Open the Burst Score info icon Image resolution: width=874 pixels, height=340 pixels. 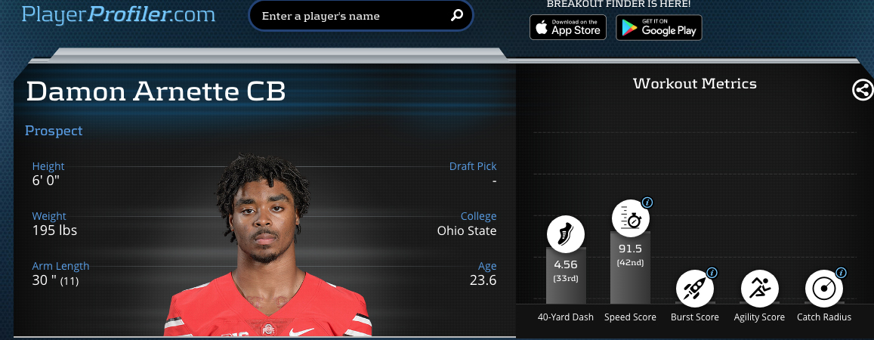(712, 273)
